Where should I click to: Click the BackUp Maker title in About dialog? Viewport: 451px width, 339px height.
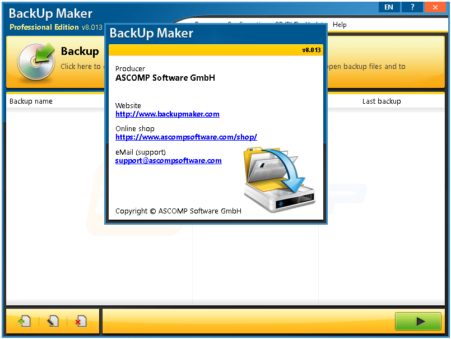[151, 33]
